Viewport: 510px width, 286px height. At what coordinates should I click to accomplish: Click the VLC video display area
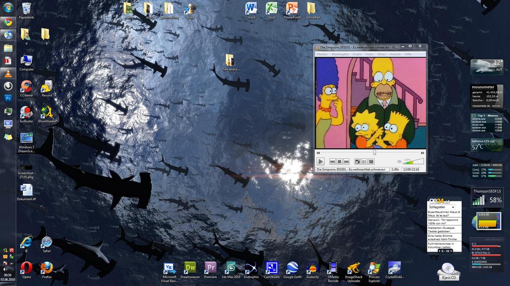pyautogui.click(x=370, y=103)
